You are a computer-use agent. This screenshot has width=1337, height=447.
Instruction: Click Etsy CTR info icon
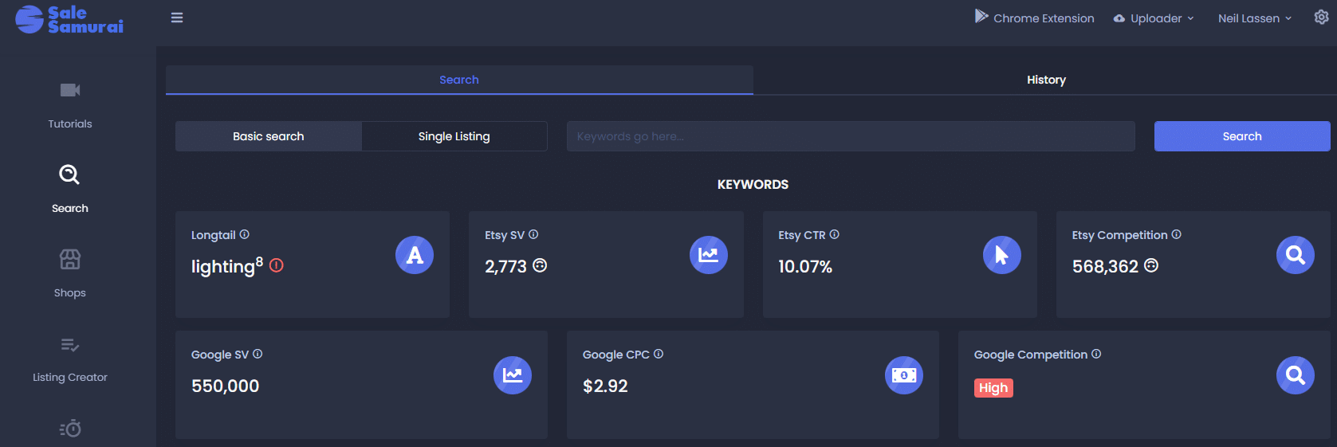834,234
